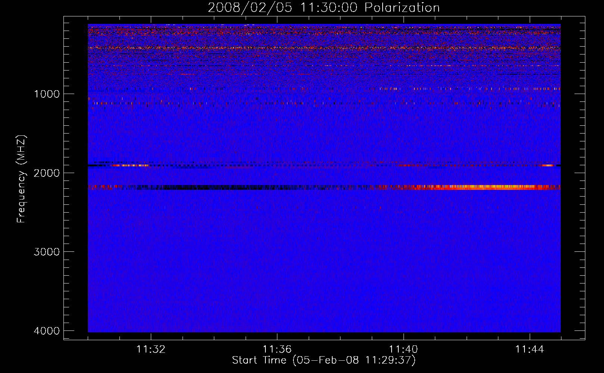
Task: Click the 11:32 time tick label
Action: (151, 350)
